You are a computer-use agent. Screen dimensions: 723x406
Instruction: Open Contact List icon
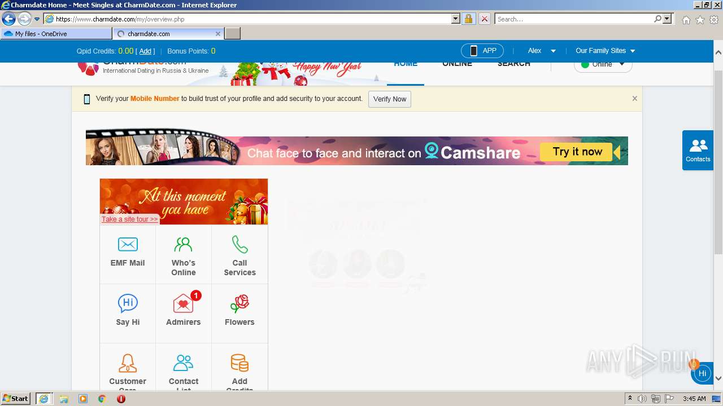click(184, 363)
